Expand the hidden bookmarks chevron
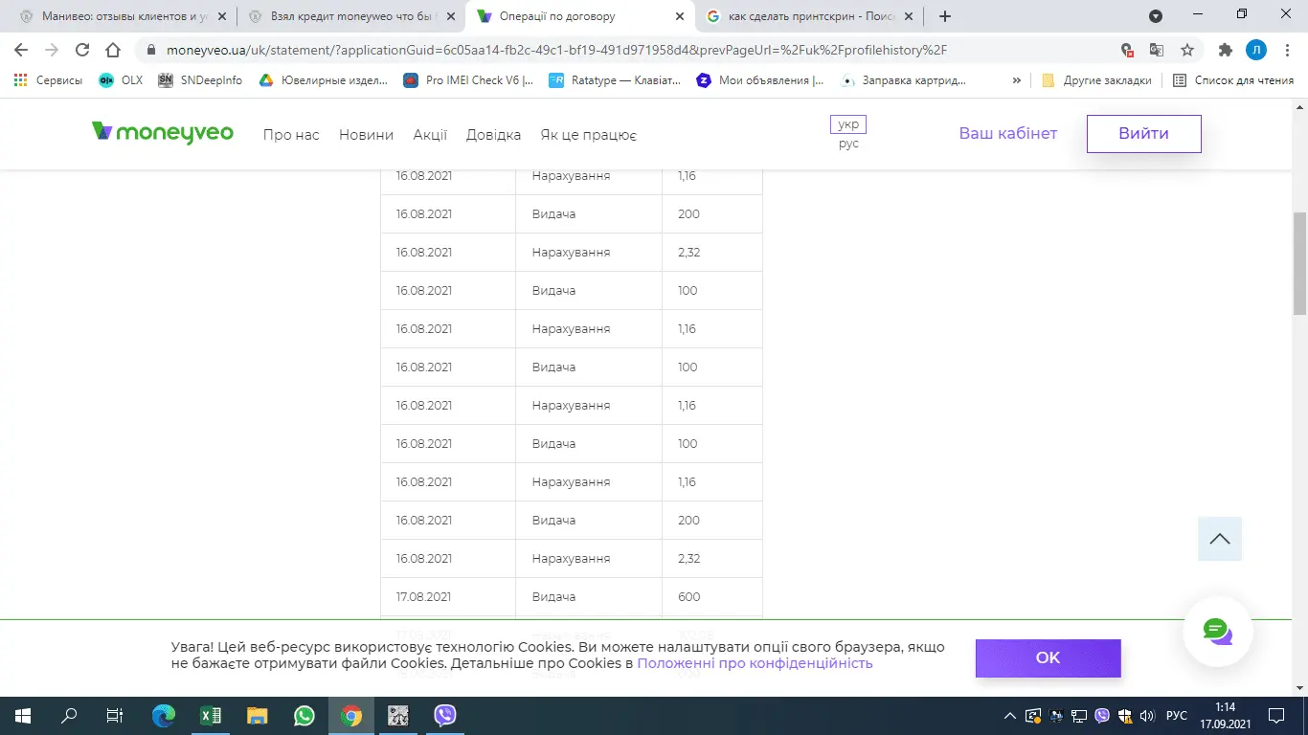The width and height of the screenshot is (1308, 735). (1017, 80)
